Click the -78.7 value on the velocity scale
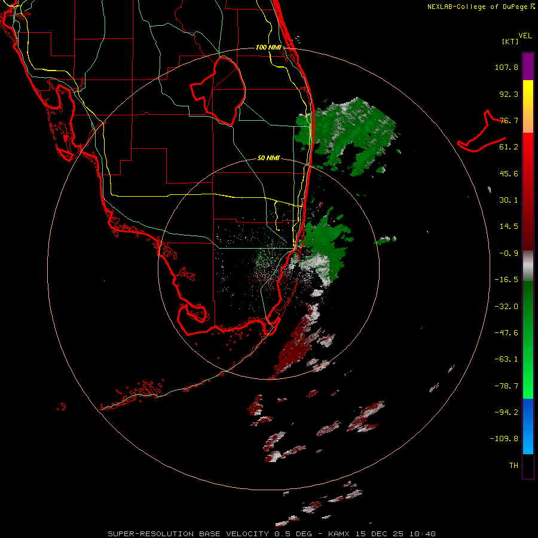The width and height of the screenshot is (538, 538). pos(506,386)
